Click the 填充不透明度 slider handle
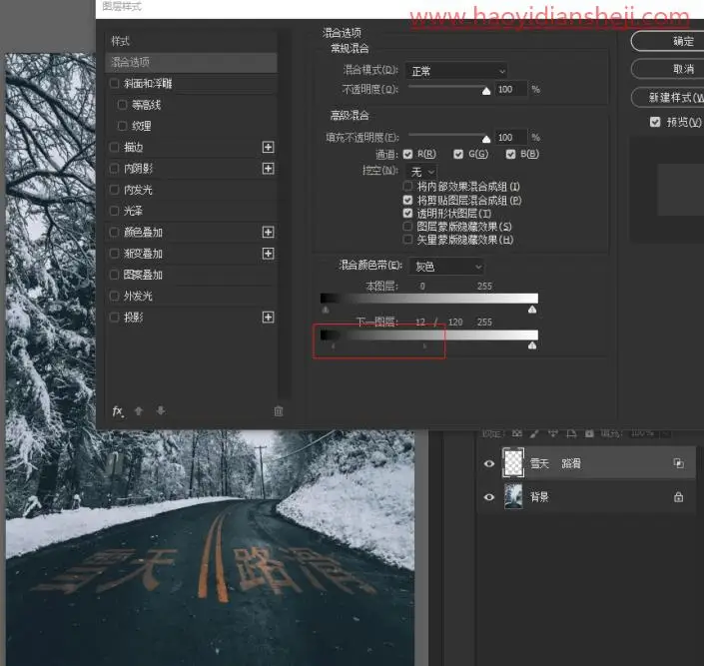704x666 pixels. [x=486, y=139]
